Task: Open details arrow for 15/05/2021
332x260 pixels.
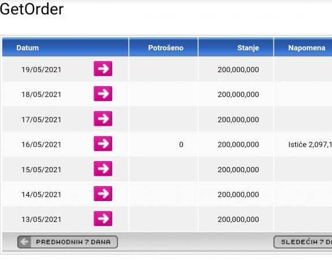Action: click(103, 168)
